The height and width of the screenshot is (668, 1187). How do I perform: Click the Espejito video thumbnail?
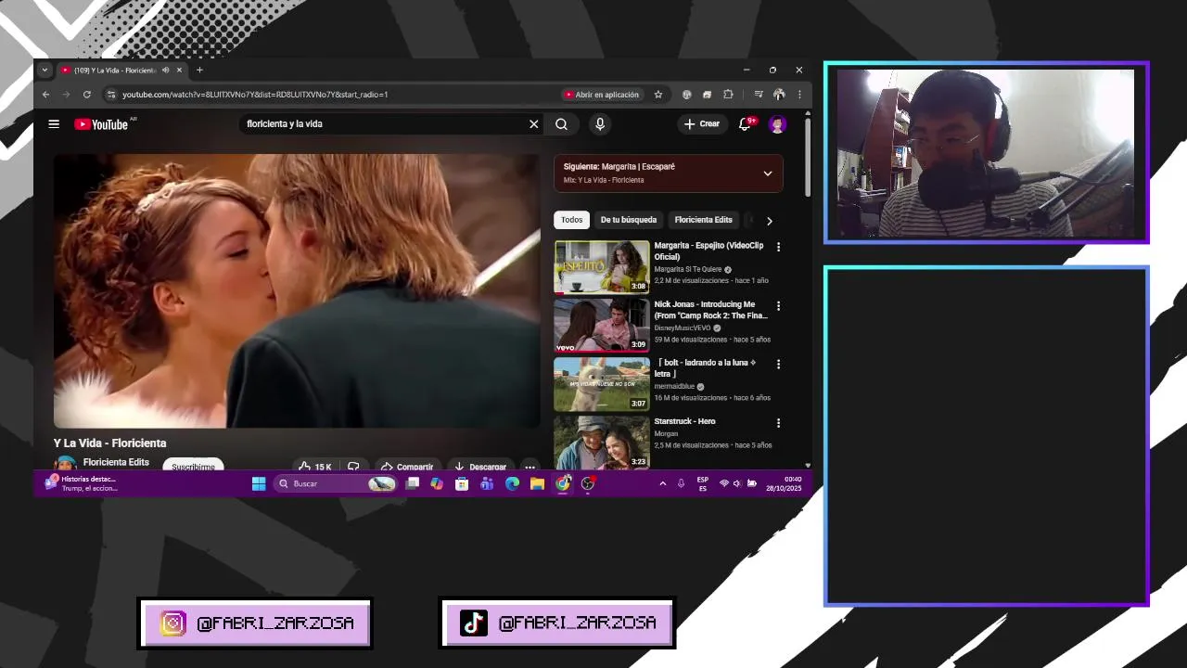click(602, 267)
